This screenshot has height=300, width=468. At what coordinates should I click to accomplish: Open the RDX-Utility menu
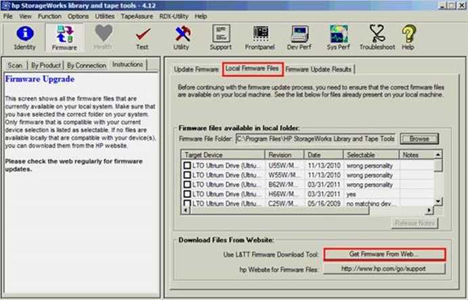(x=174, y=16)
